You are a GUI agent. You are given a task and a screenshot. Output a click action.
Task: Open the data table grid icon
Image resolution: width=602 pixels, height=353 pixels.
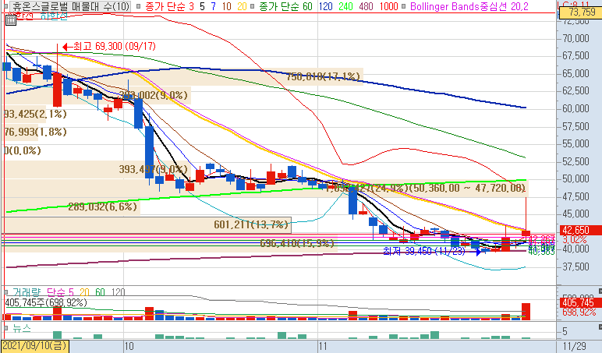[x=11, y=20]
